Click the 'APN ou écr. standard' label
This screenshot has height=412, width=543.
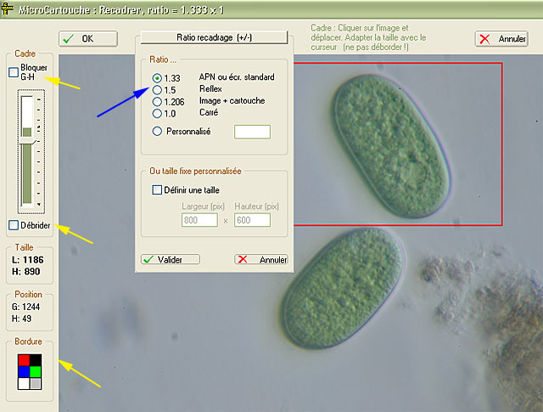(237, 77)
